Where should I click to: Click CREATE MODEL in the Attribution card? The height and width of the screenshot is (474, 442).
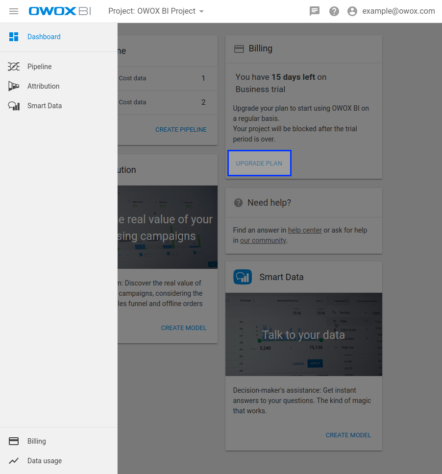(x=184, y=328)
